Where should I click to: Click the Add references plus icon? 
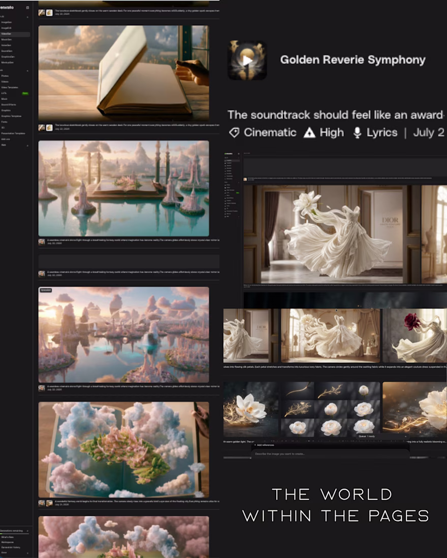pyautogui.click(x=255, y=445)
